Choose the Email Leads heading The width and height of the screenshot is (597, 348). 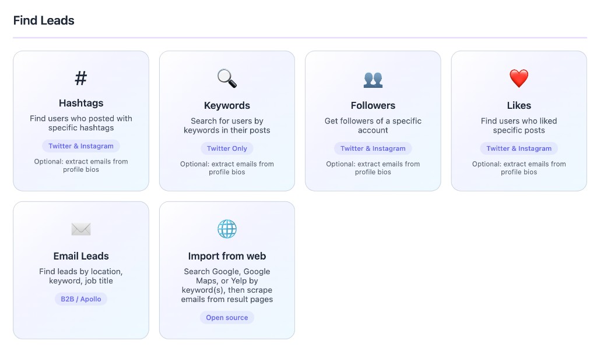click(81, 256)
